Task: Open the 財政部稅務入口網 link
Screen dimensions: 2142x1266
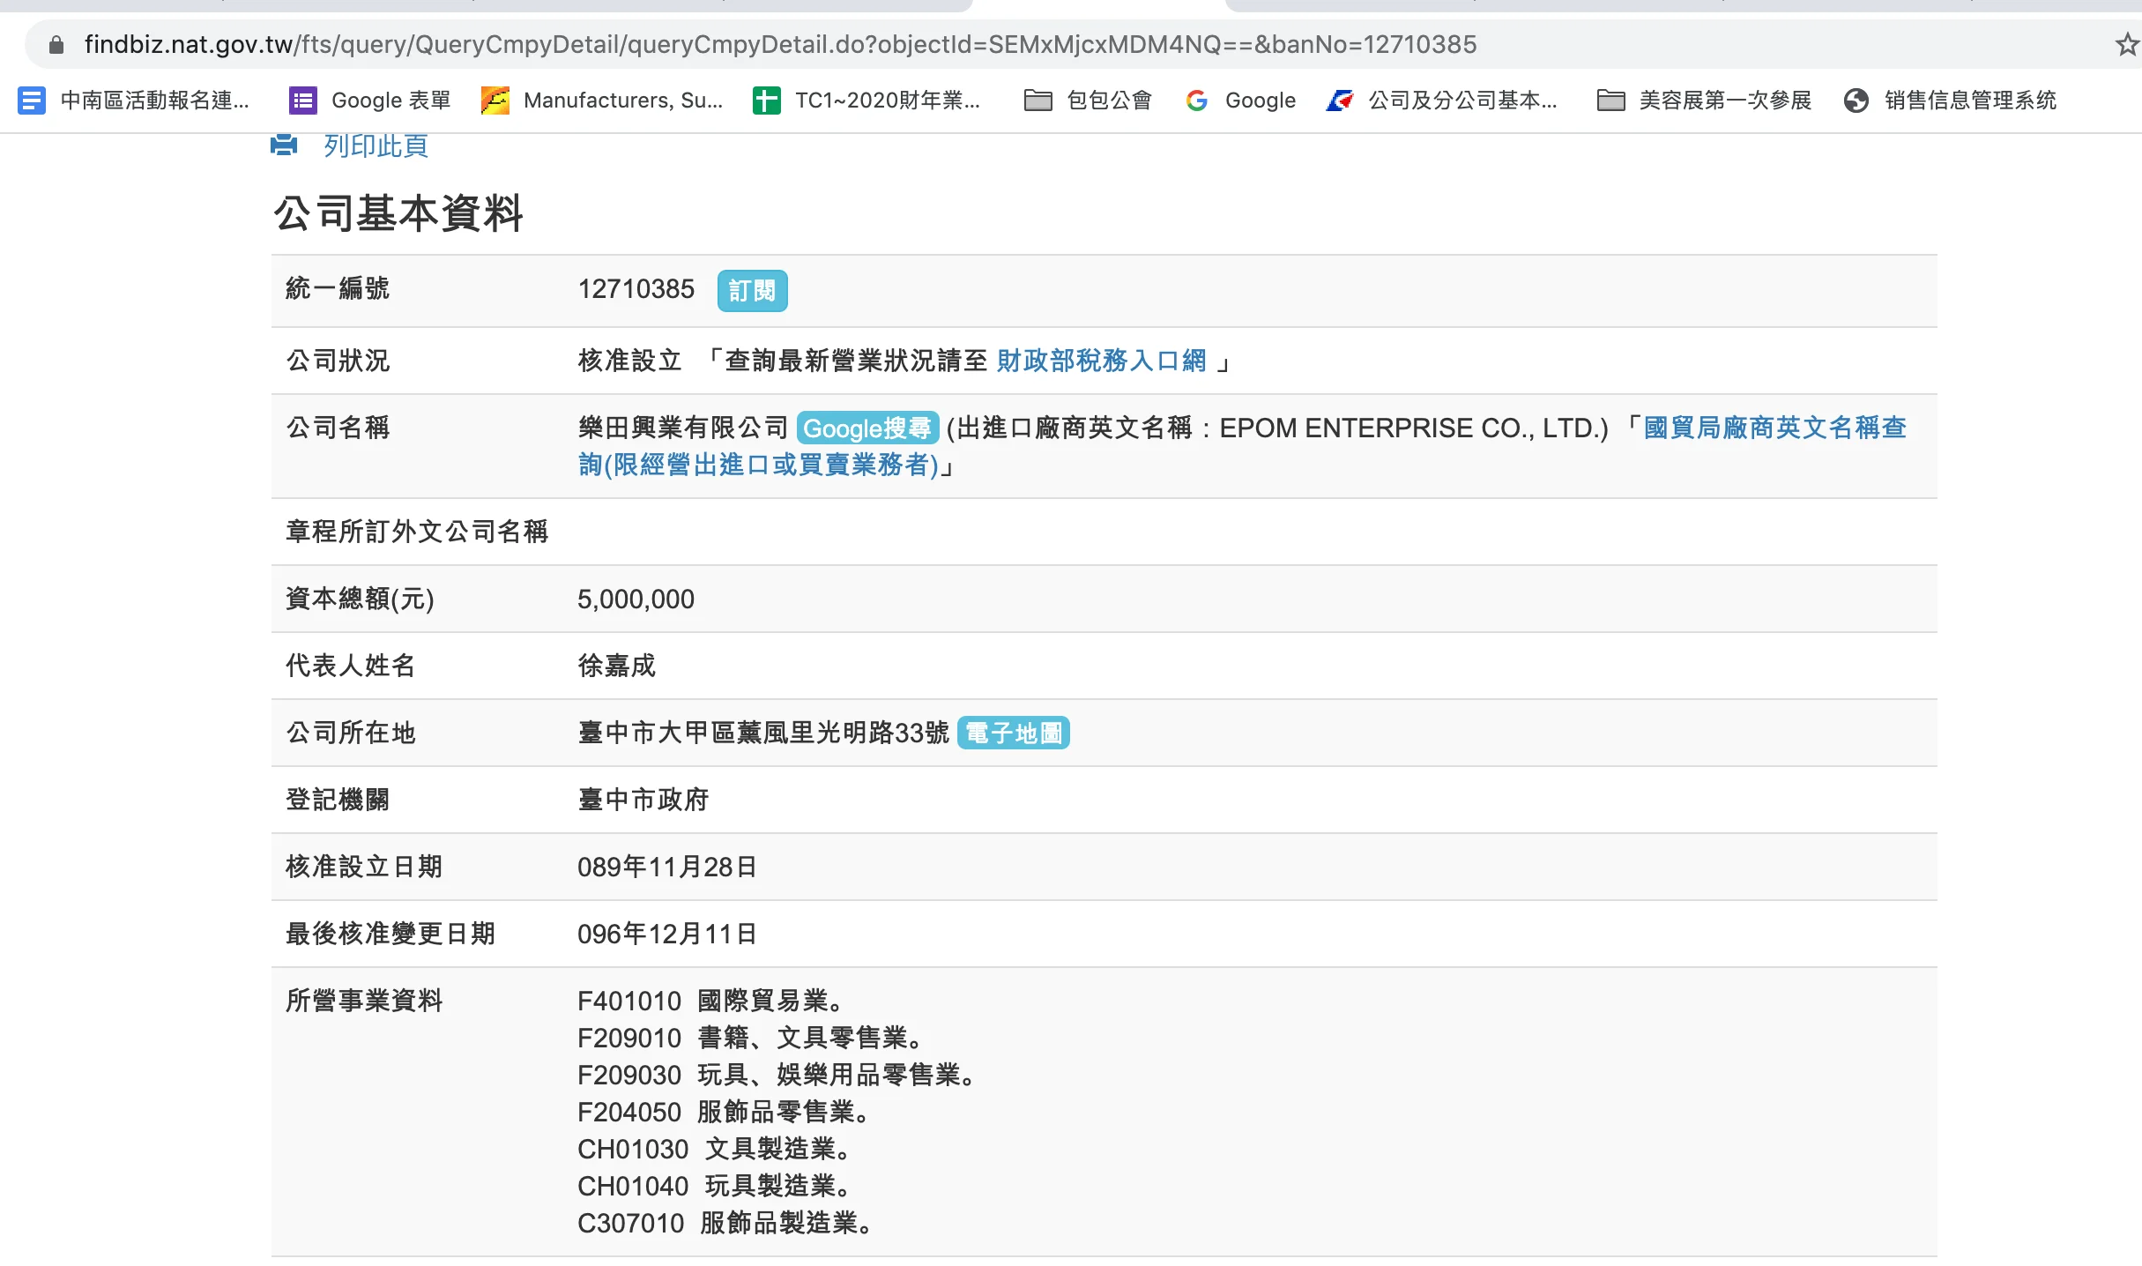Action: (1101, 361)
